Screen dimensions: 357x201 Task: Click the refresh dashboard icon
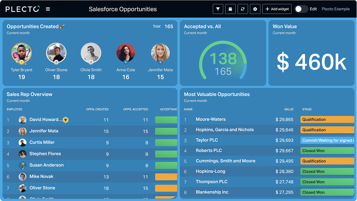coord(243,9)
